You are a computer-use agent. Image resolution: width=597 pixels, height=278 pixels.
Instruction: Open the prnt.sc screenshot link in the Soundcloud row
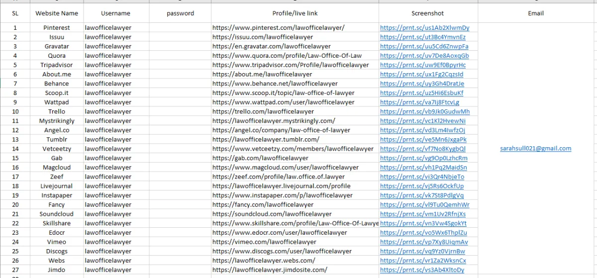423,214
